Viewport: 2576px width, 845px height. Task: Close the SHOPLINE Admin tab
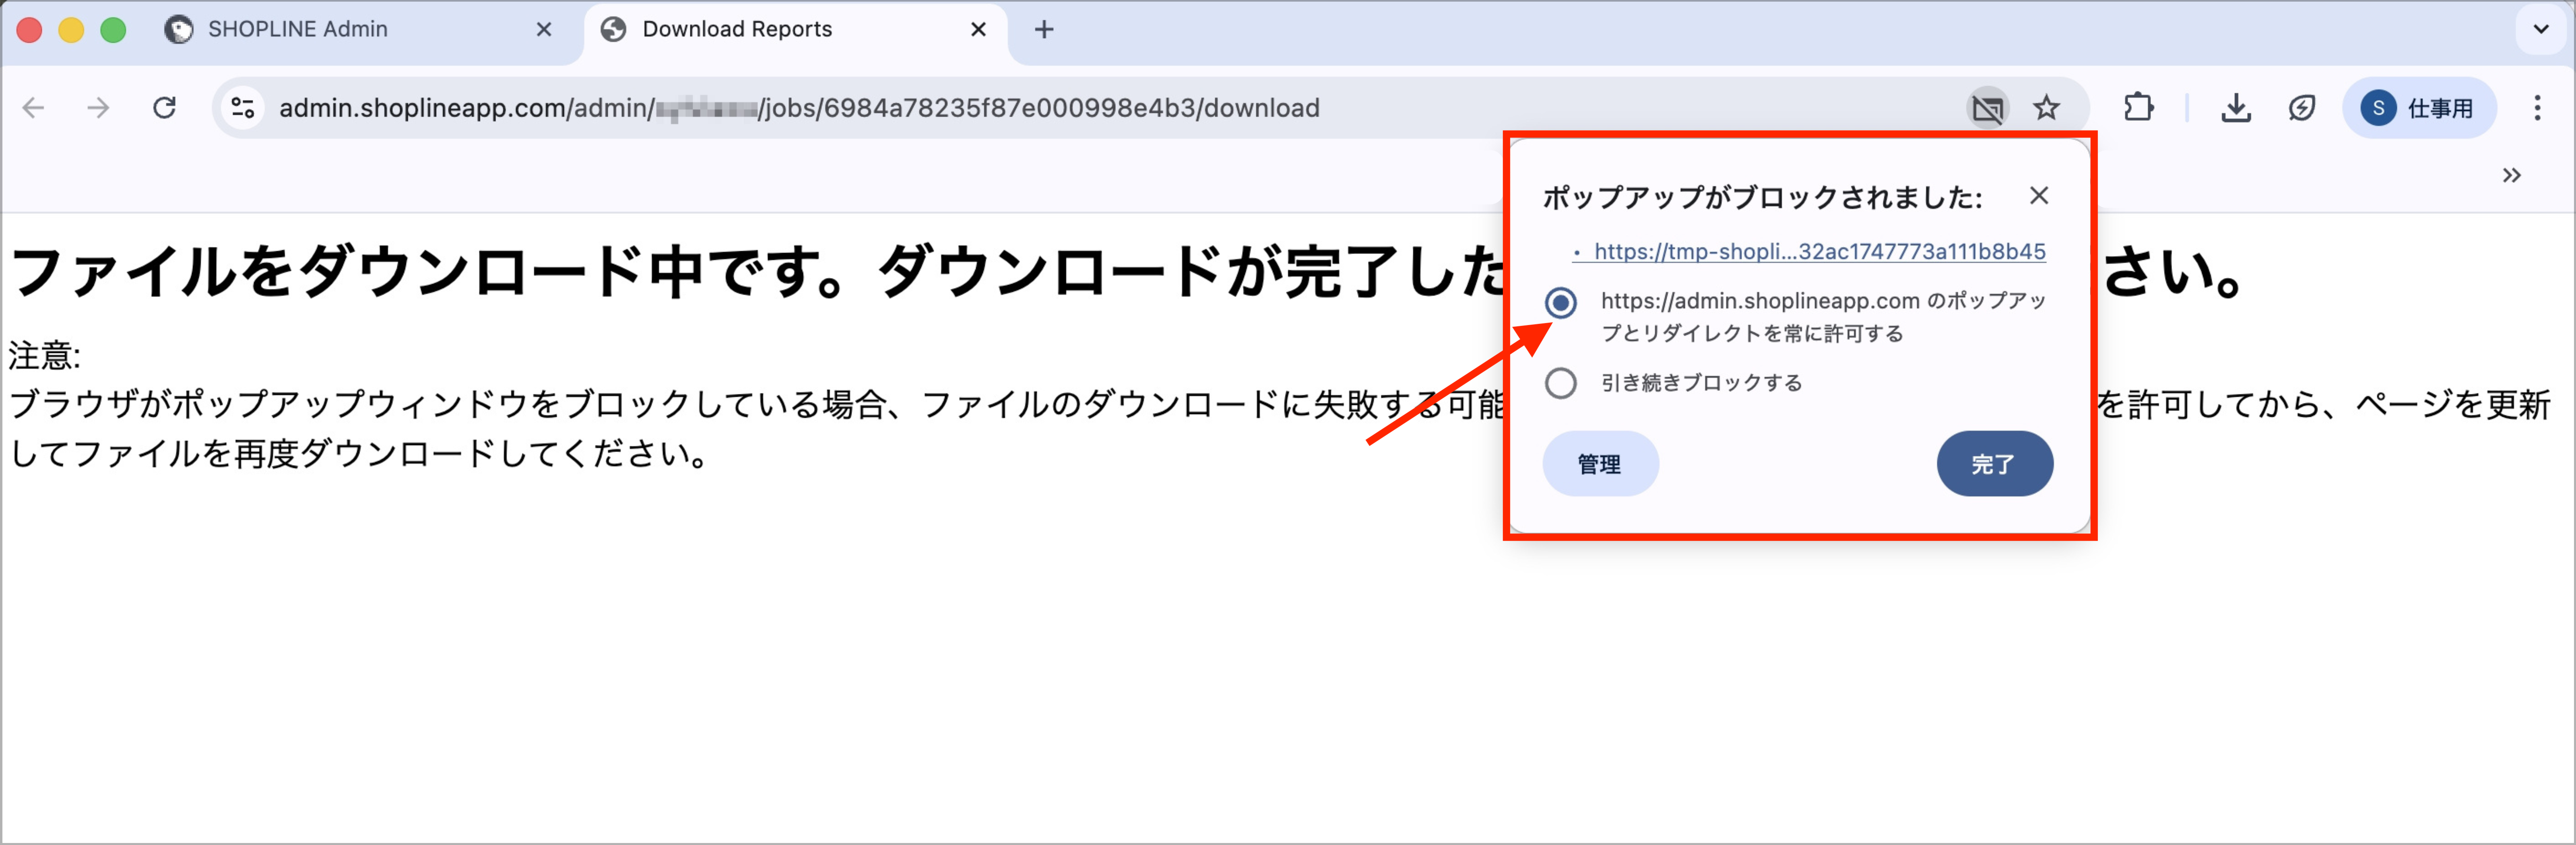(544, 30)
